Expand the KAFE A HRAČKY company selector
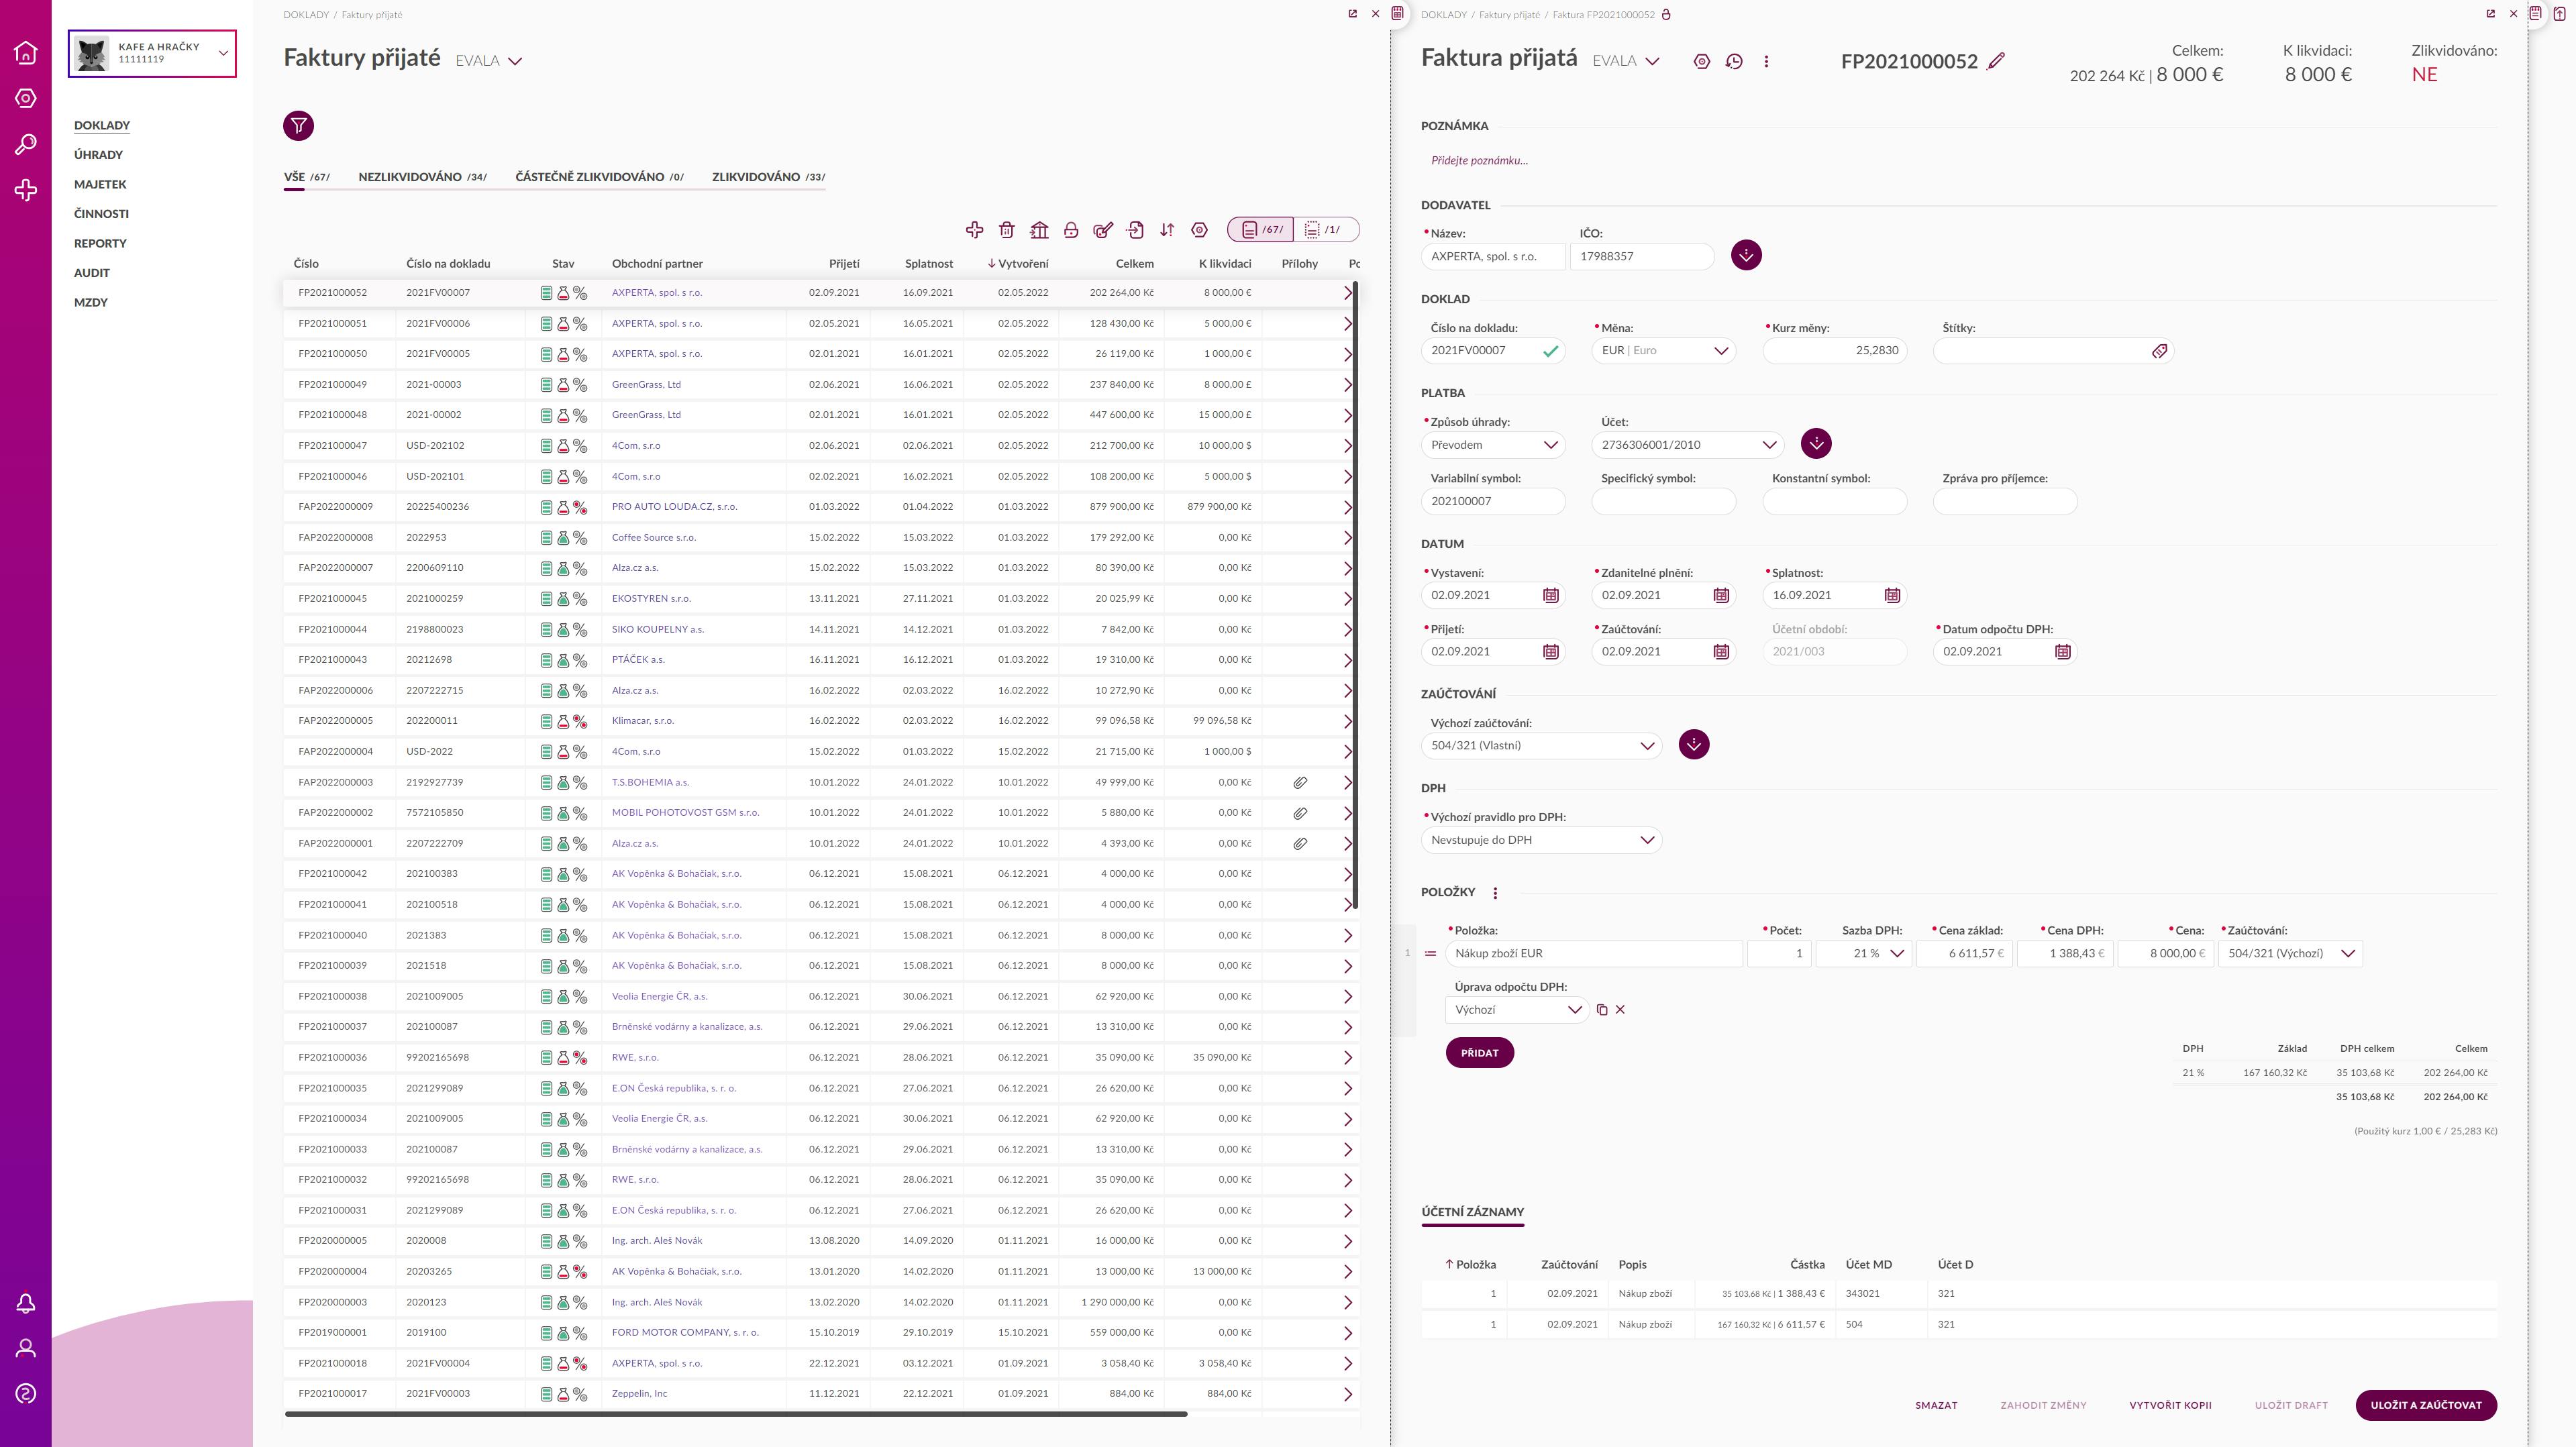The height and width of the screenshot is (1447, 2576). click(x=152, y=53)
